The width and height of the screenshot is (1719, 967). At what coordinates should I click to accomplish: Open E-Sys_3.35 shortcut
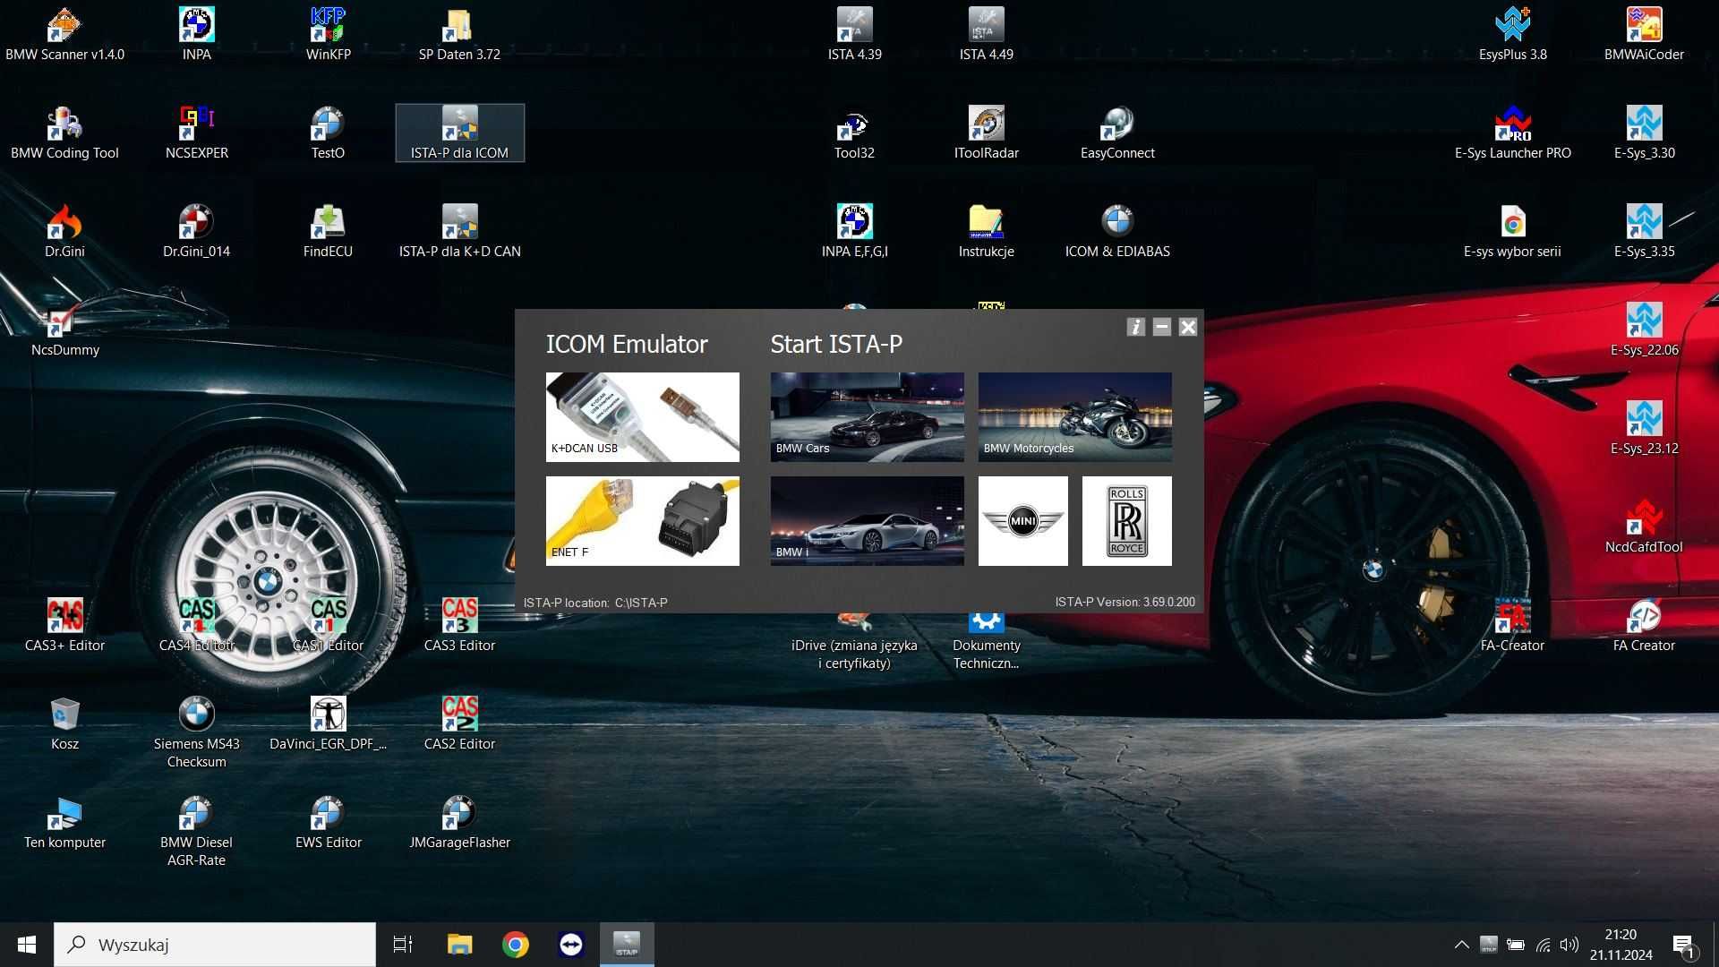[1644, 233]
